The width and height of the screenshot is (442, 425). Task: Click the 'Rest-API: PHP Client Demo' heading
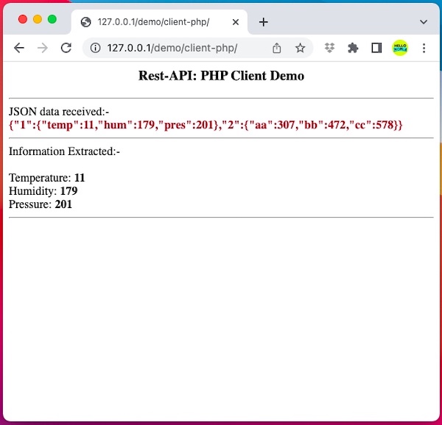click(221, 76)
